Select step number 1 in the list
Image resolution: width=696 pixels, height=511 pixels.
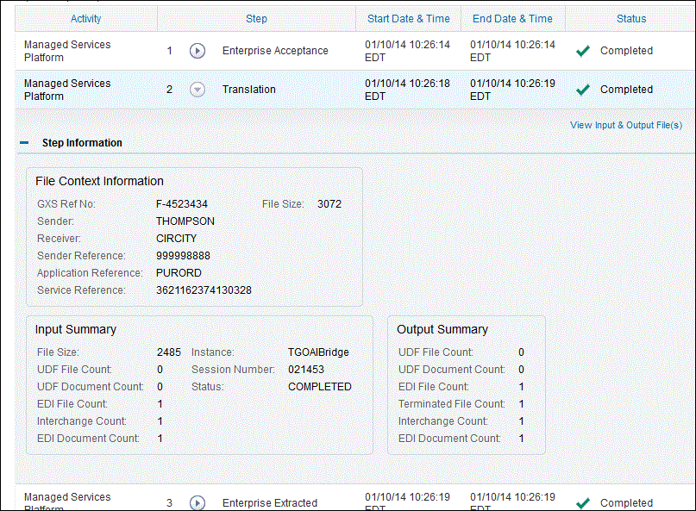tap(170, 51)
